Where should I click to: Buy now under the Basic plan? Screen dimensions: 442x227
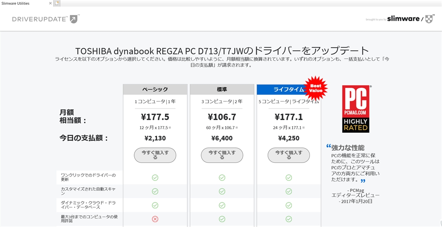pyautogui.click(x=155, y=155)
